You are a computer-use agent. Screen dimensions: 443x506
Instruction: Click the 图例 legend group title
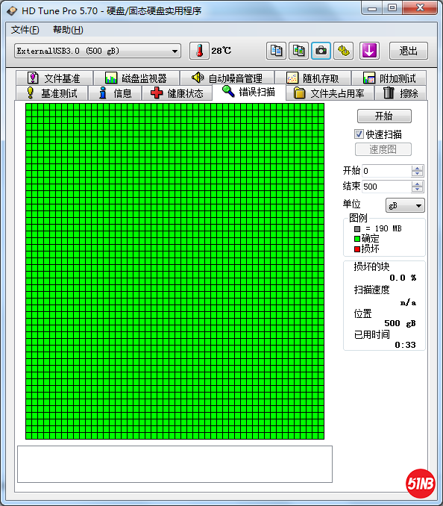pyautogui.click(x=358, y=218)
